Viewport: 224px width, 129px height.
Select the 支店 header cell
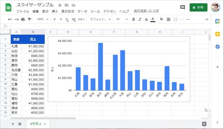(16, 39)
